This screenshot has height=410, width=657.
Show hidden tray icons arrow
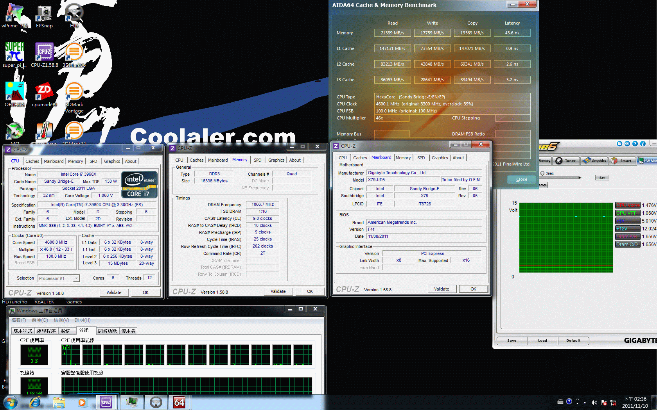point(585,402)
